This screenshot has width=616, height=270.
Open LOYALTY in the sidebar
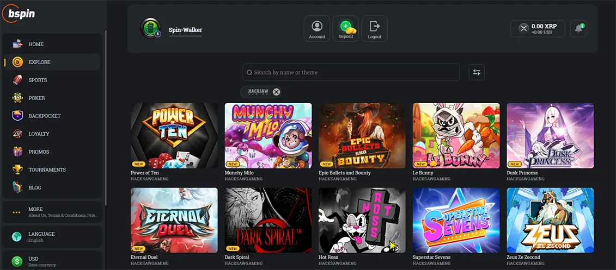pos(52,134)
